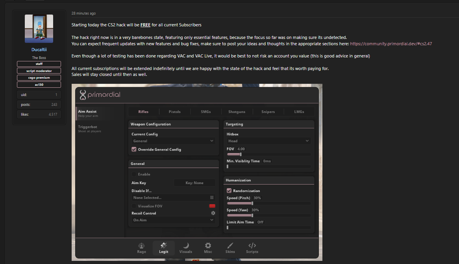
Task: Click the uid value row
Action: pos(39,94)
